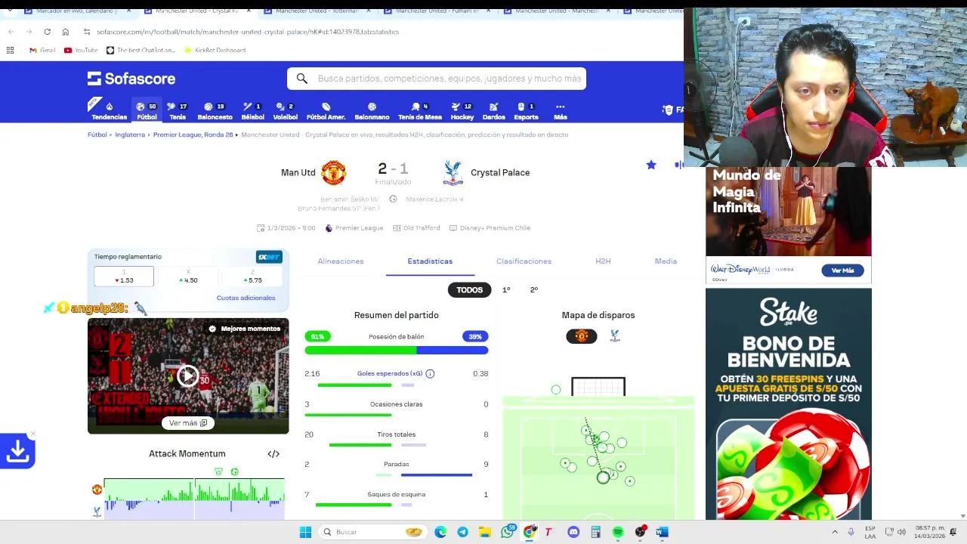This screenshot has width=967, height=544.
Task: Select the TODOS period filter
Action: click(x=469, y=290)
